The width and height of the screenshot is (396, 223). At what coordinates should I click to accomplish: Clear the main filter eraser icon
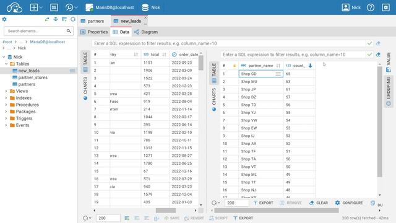378,43
